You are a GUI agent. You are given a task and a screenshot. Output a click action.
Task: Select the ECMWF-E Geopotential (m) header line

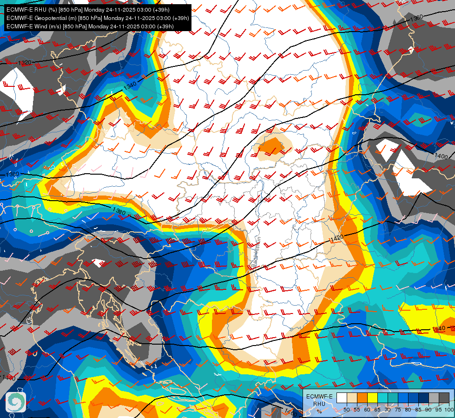pyautogui.click(x=98, y=18)
